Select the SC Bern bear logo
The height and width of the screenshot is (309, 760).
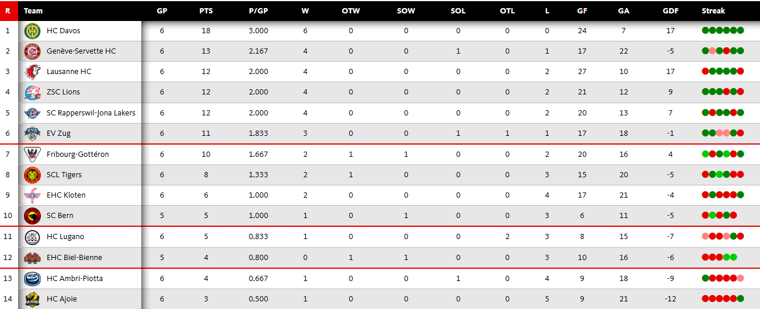pos(32,216)
